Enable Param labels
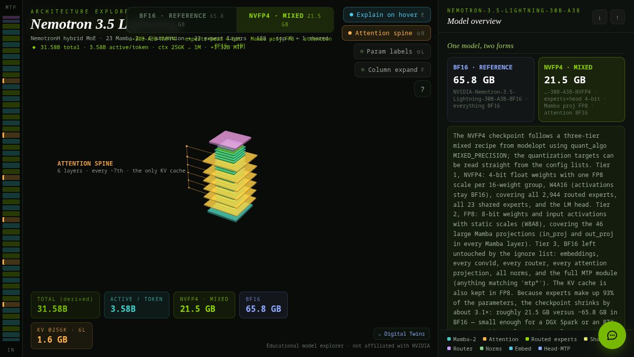The height and width of the screenshot is (357, 634). point(392,52)
